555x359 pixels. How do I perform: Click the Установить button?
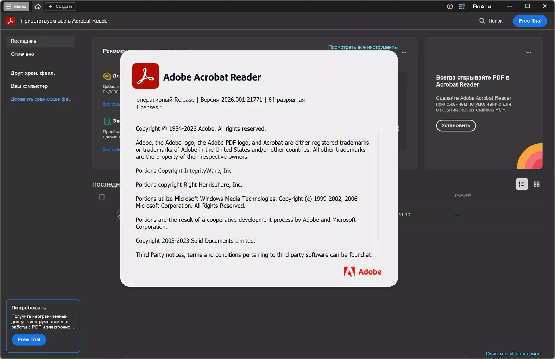[456, 126]
